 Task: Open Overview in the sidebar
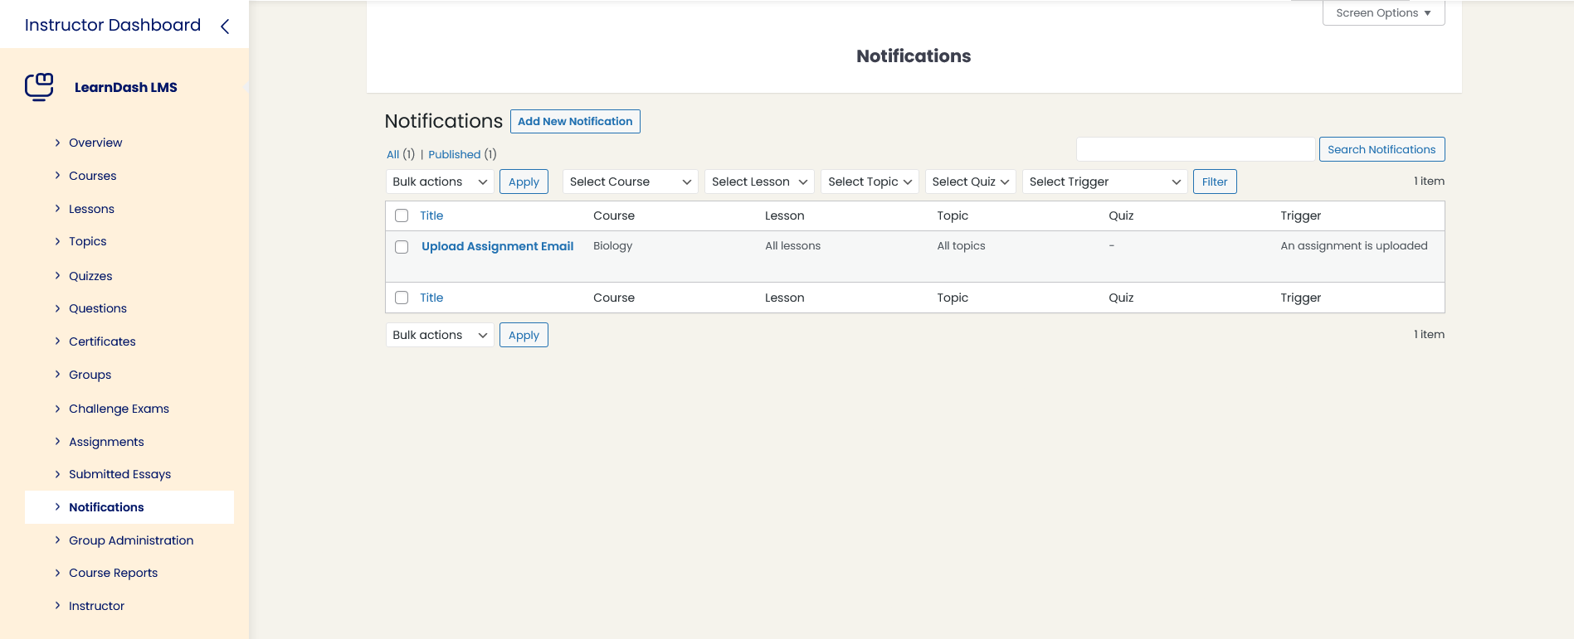[x=95, y=143]
